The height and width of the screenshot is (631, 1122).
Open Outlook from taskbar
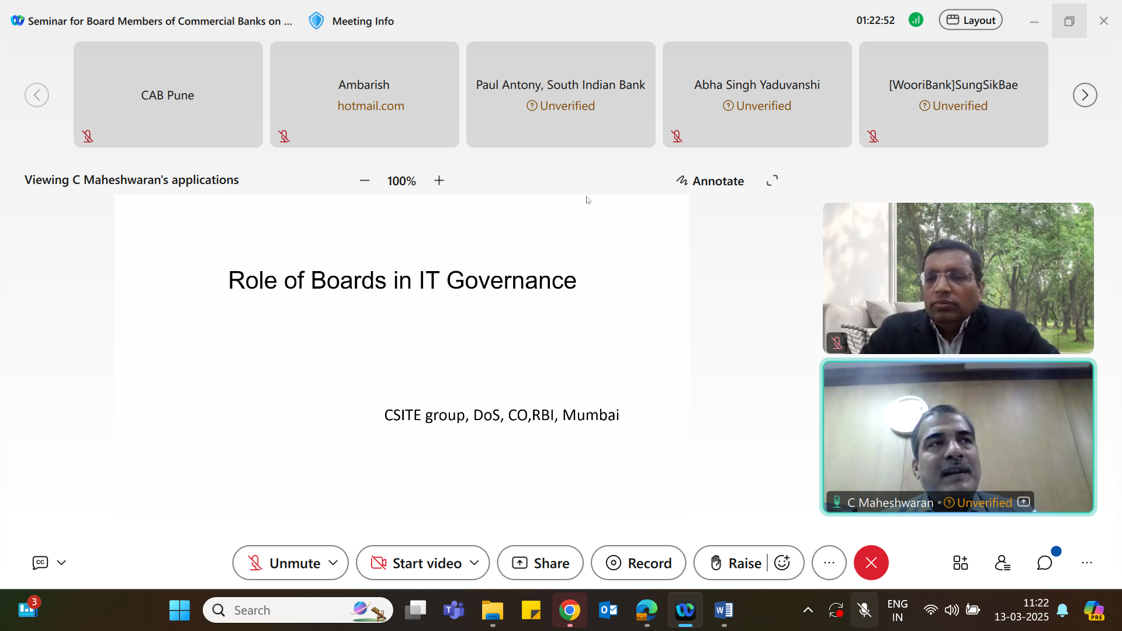pos(608,610)
